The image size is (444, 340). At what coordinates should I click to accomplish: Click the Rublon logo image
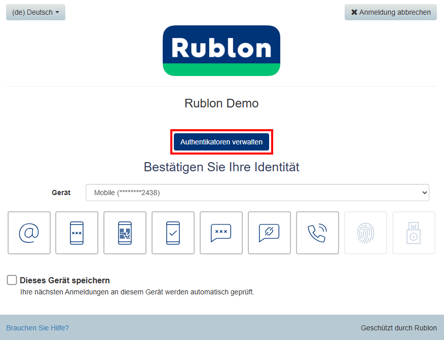(221, 51)
